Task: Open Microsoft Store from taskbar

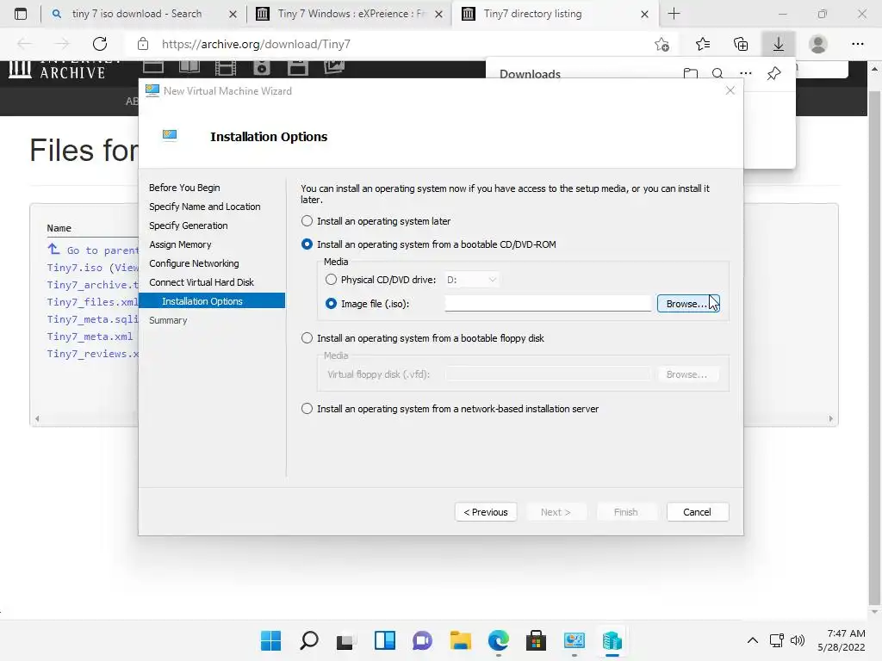Action: click(536, 640)
